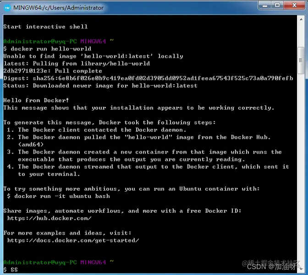Maximize the MINGW64 terminal window
The height and width of the screenshot is (275, 308).
(277, 5)
